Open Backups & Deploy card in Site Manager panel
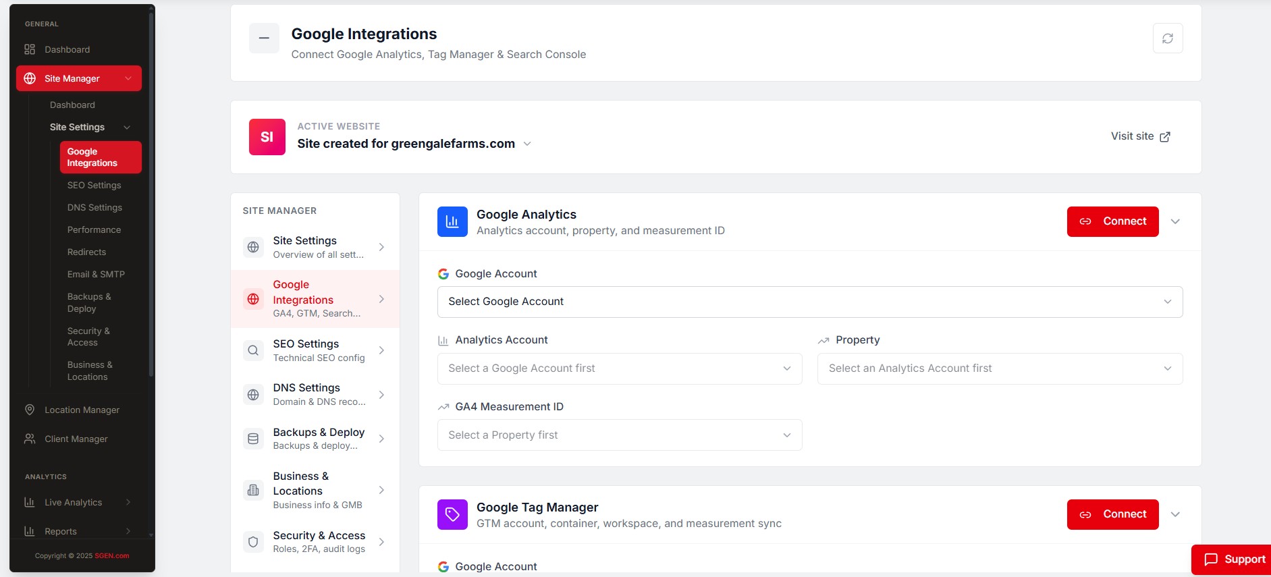Image resolution: width=1271 pixels, height=577 pixels. click(315, 439)
